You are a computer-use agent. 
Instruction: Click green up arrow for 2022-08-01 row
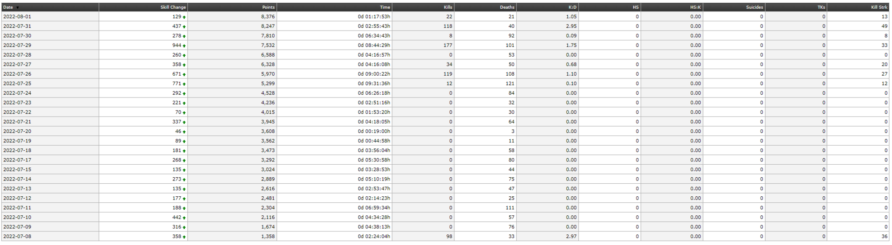coord(184,17)
